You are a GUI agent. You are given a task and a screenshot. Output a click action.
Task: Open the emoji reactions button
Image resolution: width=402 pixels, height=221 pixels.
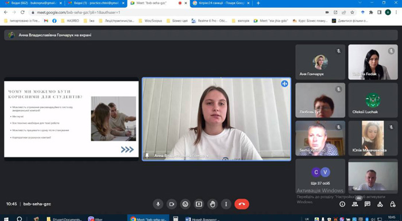coord(185,204)
